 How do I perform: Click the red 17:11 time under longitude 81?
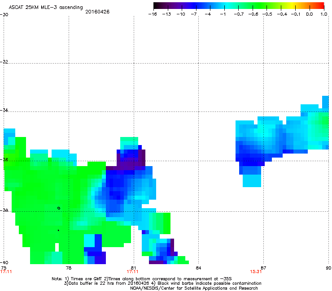pos(132,272)
